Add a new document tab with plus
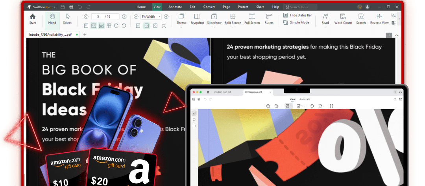The image size is (425, 186). (85, 34)
